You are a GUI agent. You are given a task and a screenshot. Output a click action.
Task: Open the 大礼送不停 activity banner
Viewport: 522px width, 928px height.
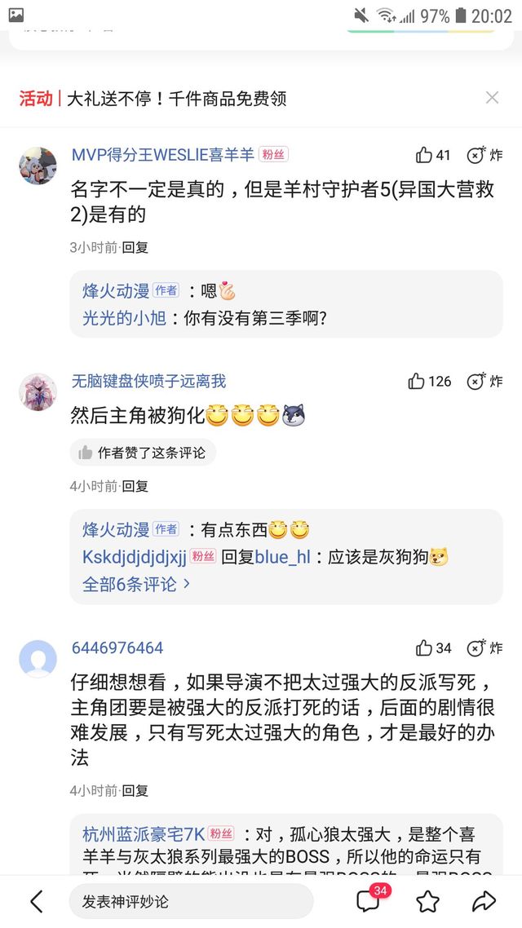tap(176, 99)
